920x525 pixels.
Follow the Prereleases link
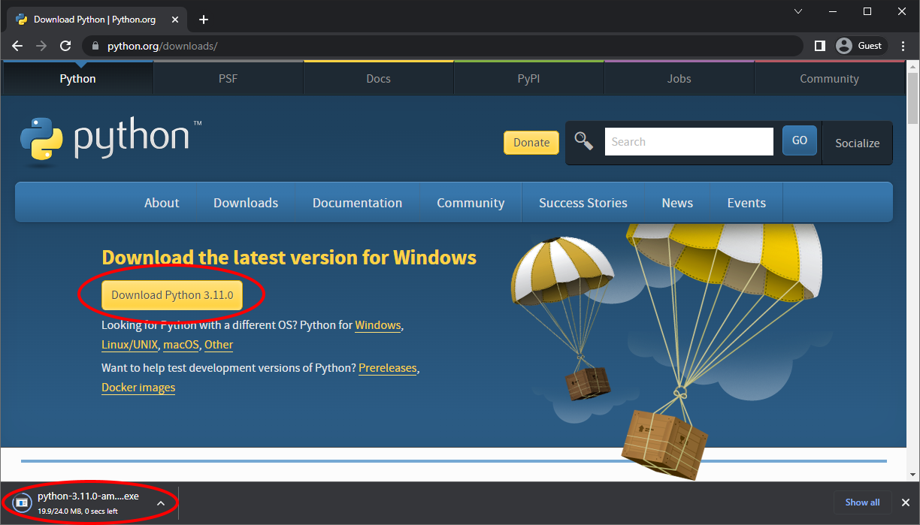(x=388, y=369)
